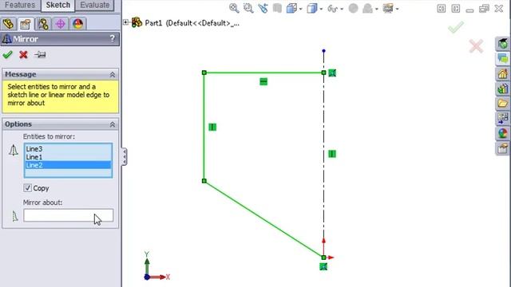Click the vertical relation icon on left line

click(212, 127)
